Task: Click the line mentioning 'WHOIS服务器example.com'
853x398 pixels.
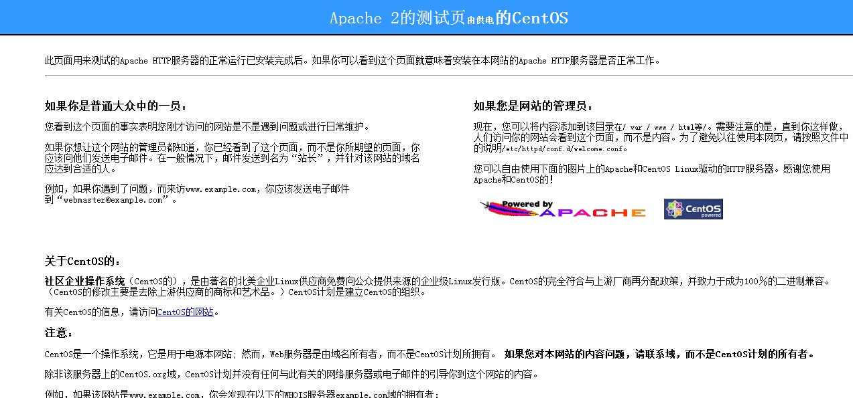Action: 241,394
